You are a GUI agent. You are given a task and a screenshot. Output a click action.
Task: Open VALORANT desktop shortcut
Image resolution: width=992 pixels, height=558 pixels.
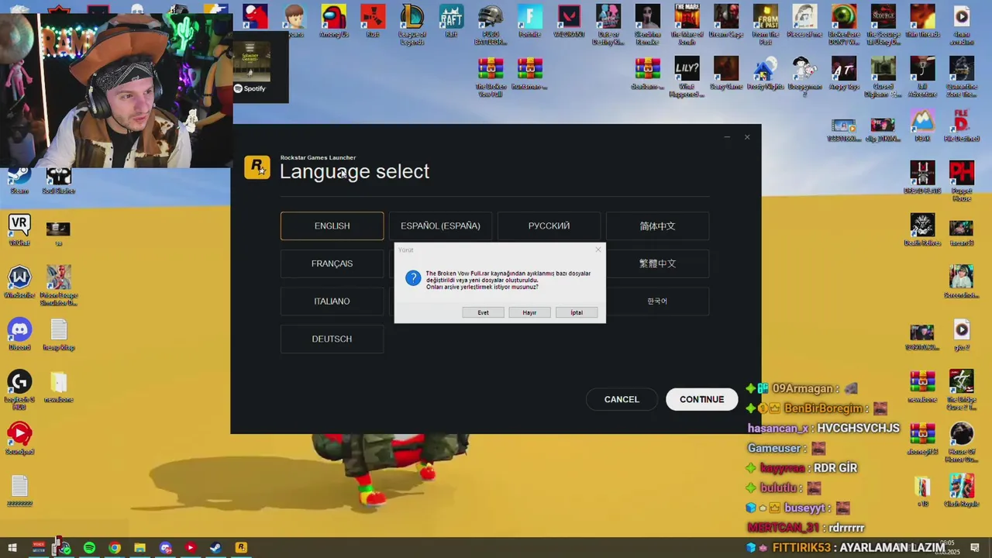pyautogui.click(x=569, y=21)
